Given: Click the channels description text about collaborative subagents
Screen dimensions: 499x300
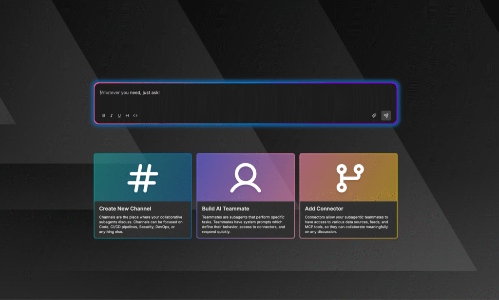Looking at the screenshot, I should click(140, 225).
